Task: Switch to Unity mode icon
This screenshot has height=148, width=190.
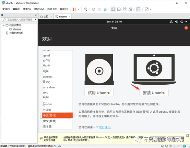Action: pyautogui.click(x=130, y=9)
